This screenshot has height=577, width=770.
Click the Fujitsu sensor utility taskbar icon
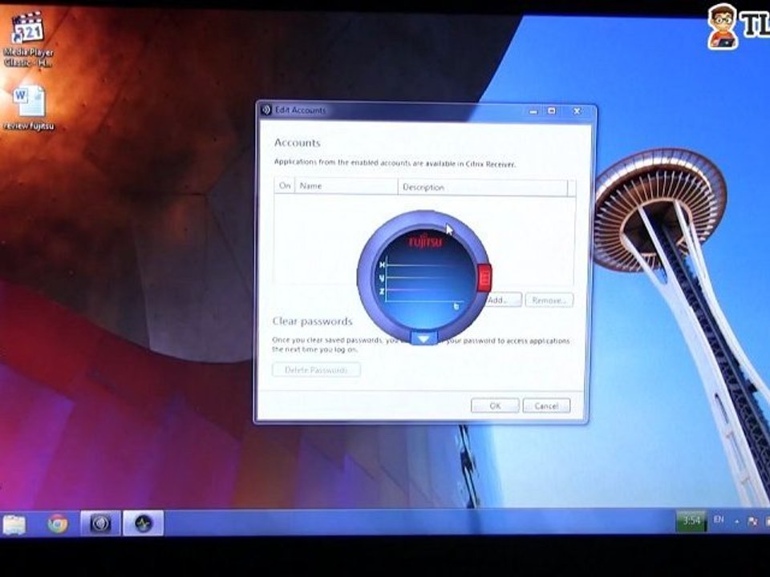[x=143, y=523]
